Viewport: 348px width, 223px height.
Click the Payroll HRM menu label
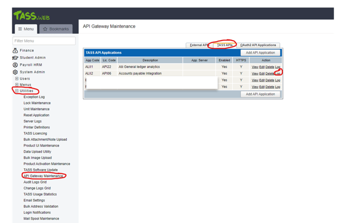pyautogui.click(x=31, y=65)
